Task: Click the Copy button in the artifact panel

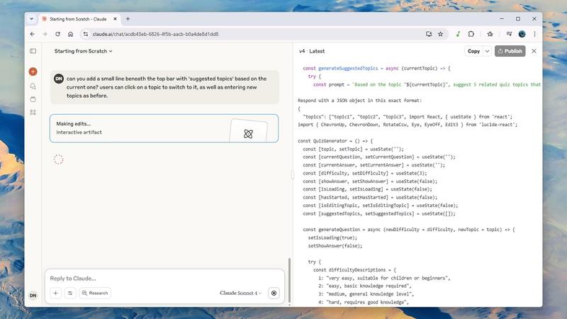Action: [473, 51]
